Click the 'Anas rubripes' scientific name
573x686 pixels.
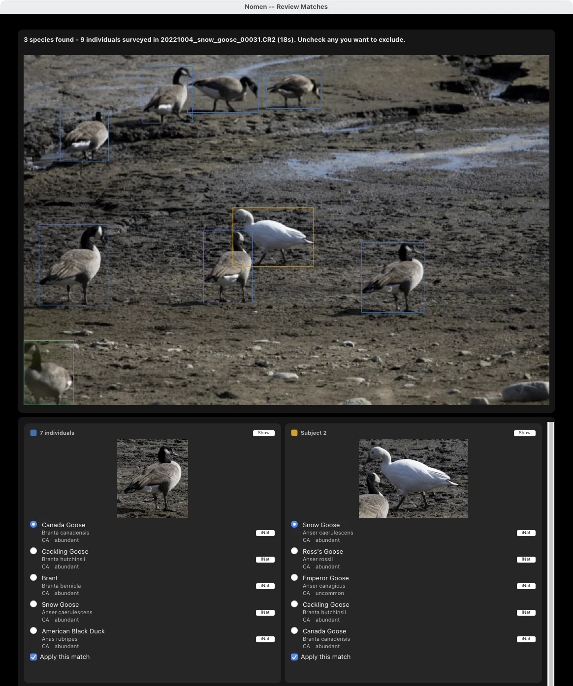60,639
